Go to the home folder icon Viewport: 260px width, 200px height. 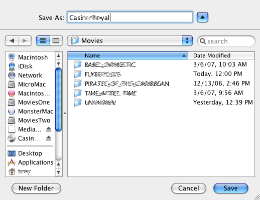point(12,171)
